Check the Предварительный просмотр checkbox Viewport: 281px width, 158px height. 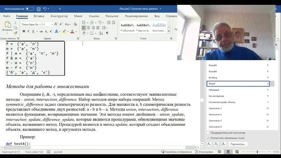[208, 133]
